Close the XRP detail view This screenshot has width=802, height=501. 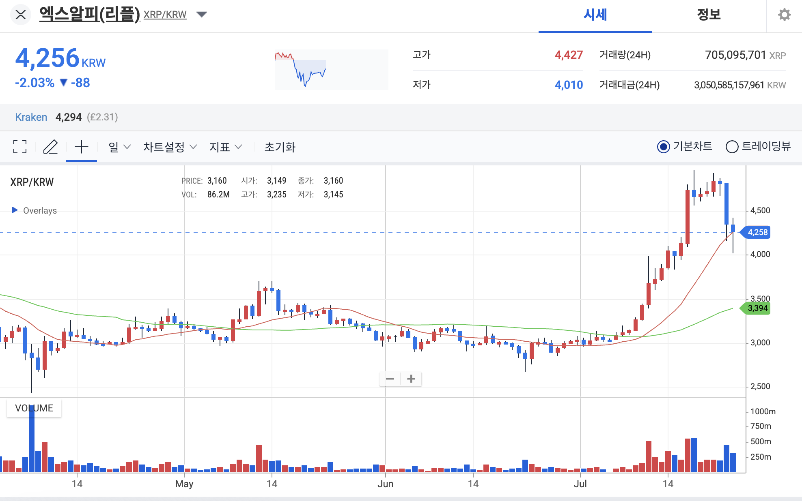(21, 15)
